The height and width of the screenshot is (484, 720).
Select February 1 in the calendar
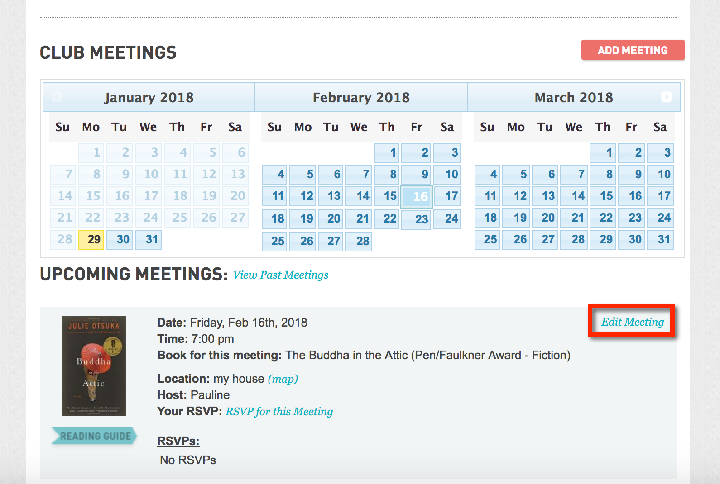click(x=387, y=152)
